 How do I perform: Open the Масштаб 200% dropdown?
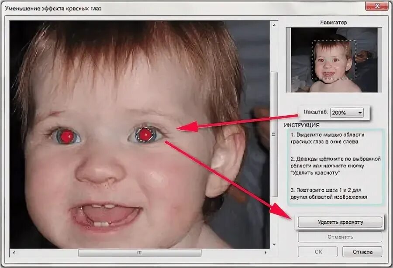pos(347,113)
